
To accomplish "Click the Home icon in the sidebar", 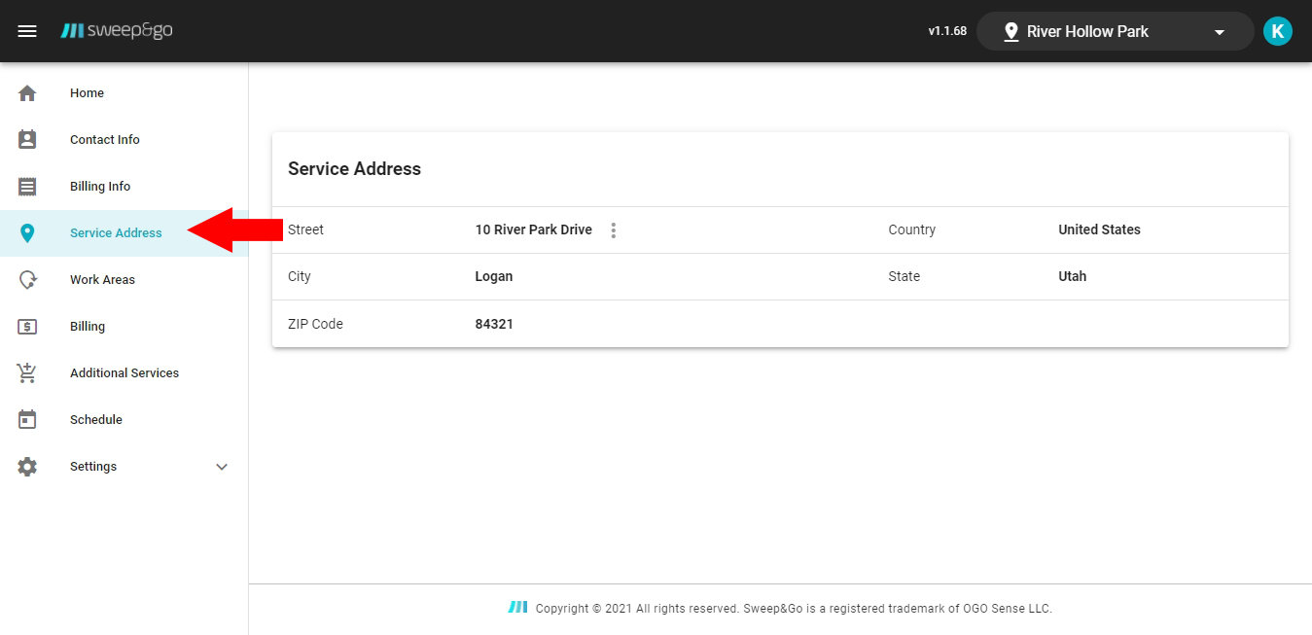I will [26, 92].
